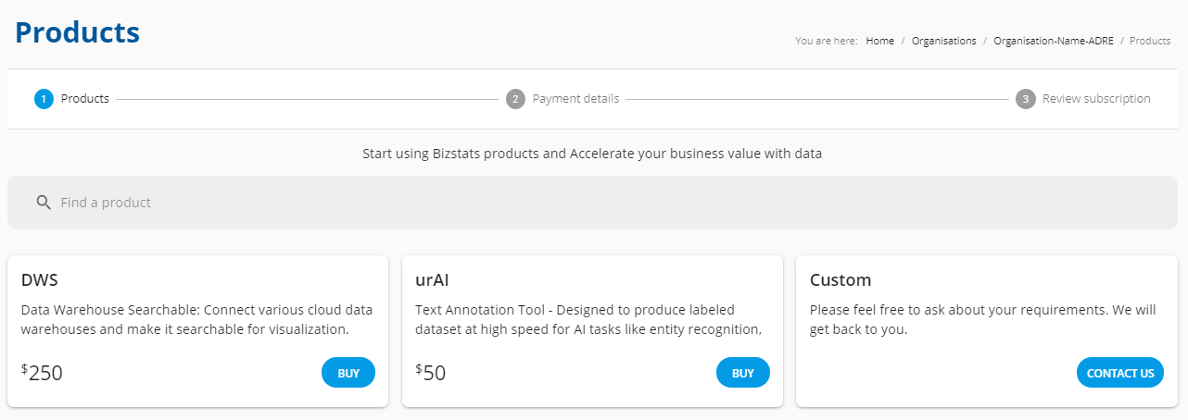This screenshot has width=1188, height=420.
Task: Click the Products breadcrumb text
Action: pyautogui.click(x=1150, y=41)
